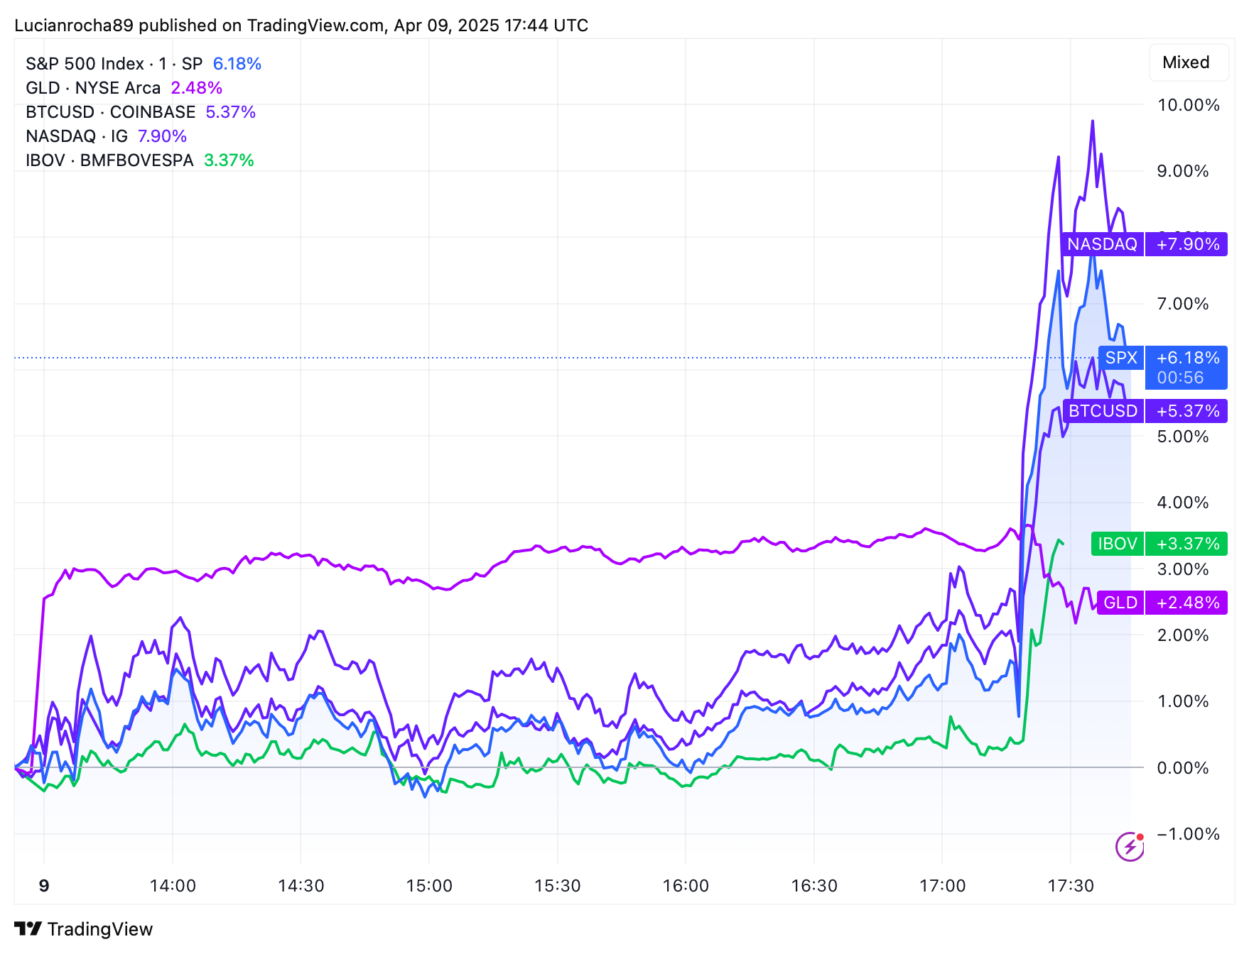Click the date 9 axis label

coord(44,886)
